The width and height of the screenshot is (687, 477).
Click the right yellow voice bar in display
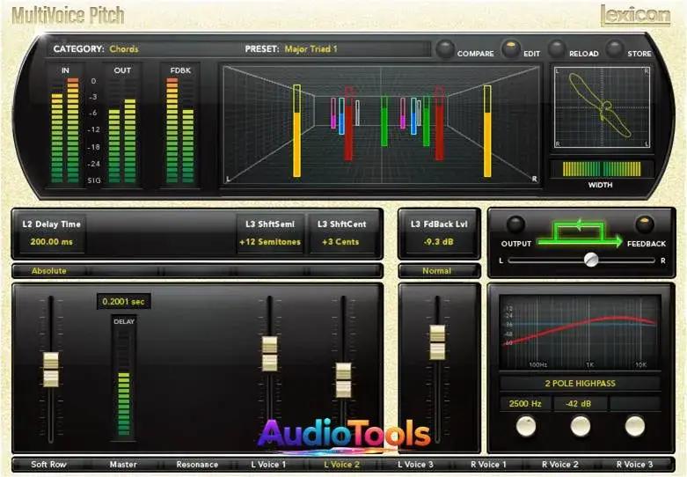(x=487, y=130)
